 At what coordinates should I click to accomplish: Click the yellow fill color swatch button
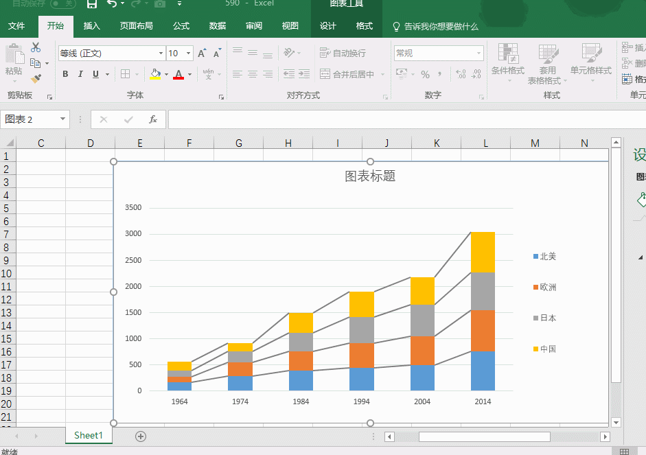tap(155, 74)
